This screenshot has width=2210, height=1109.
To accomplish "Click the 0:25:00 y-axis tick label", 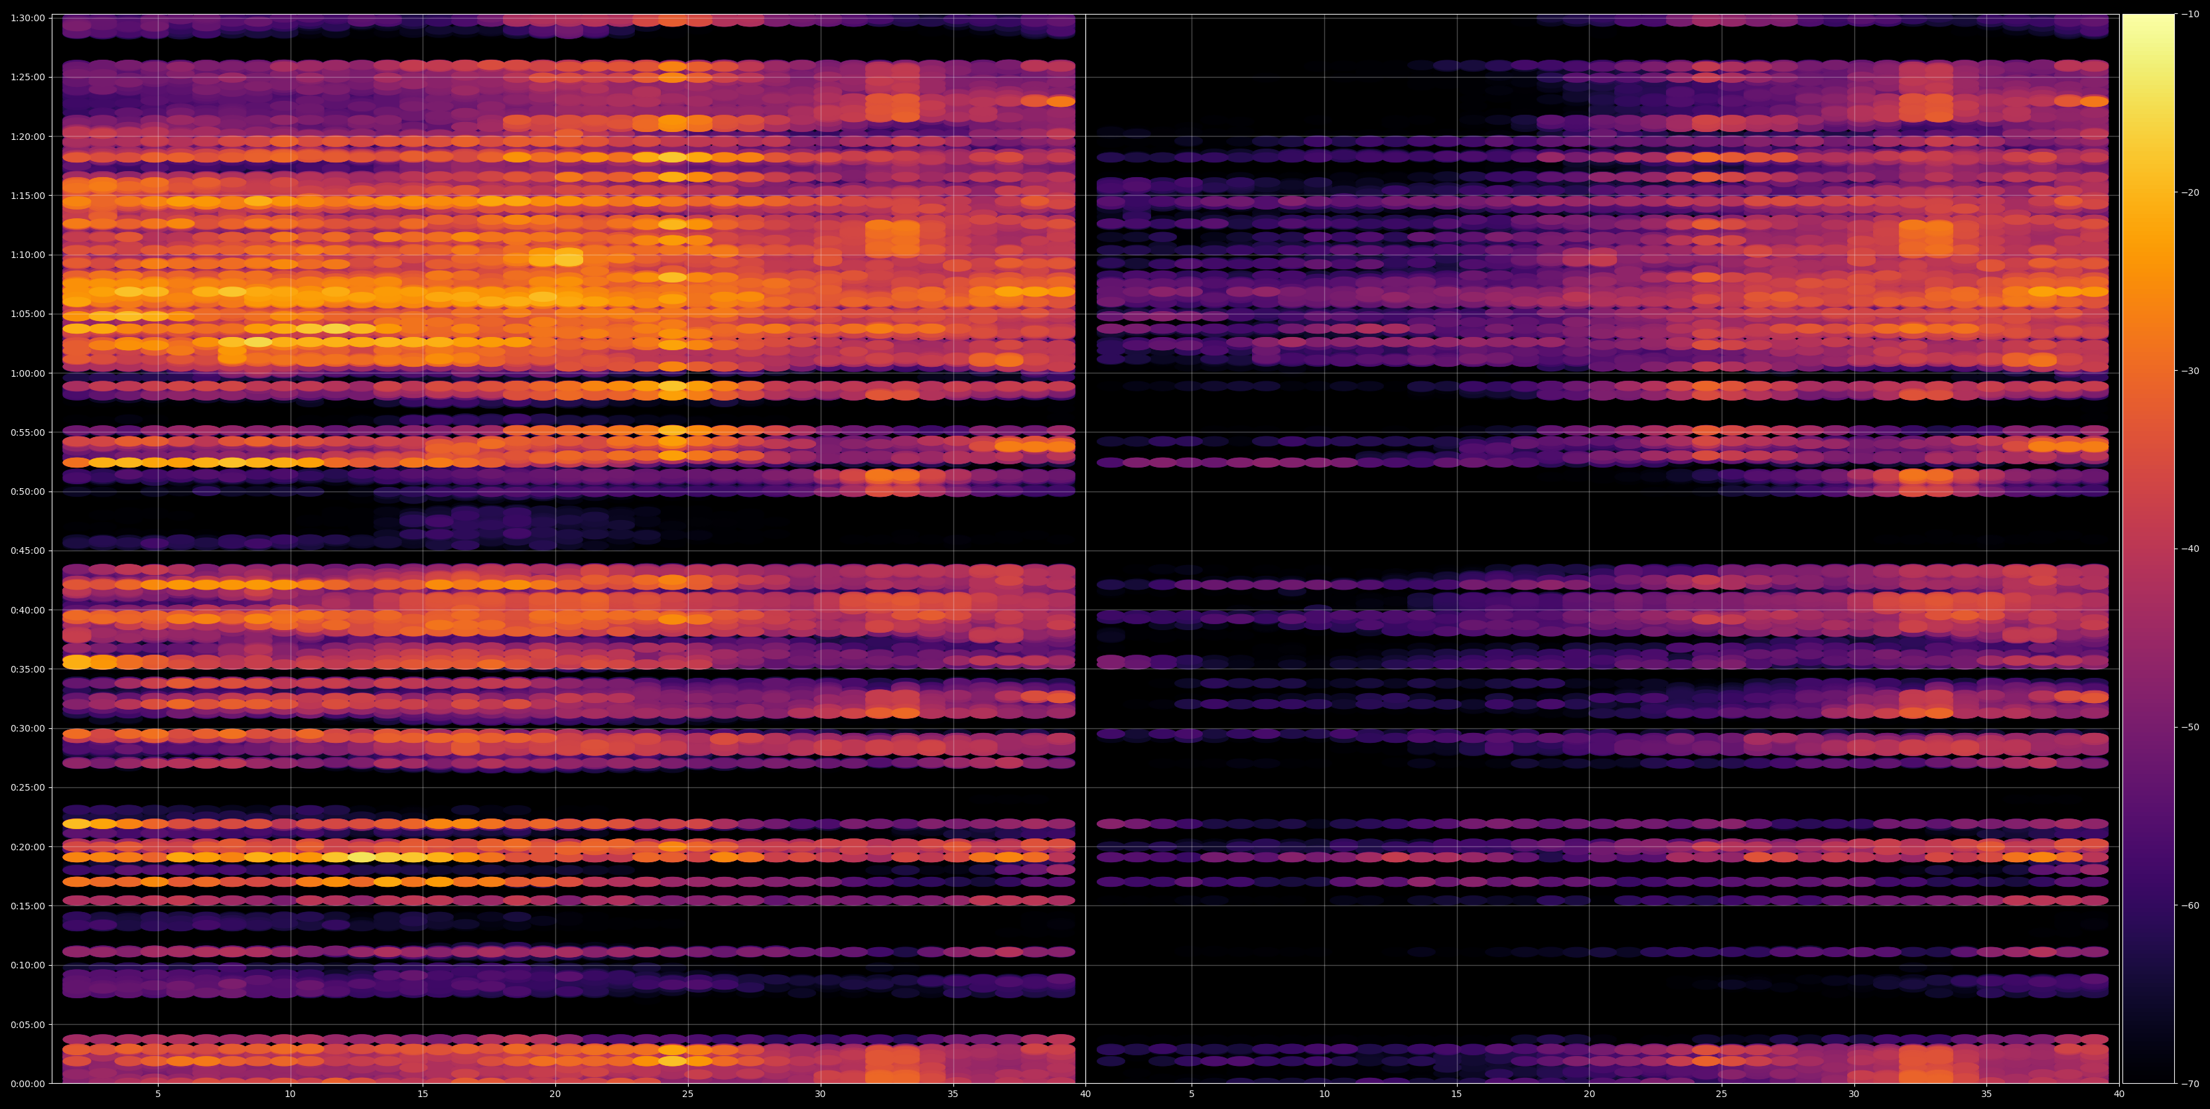I will (27, 787).
